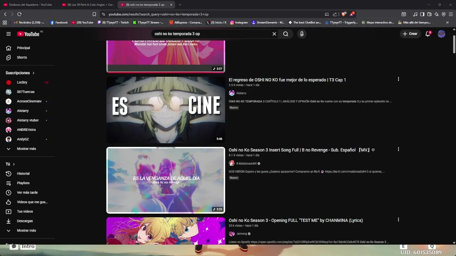
Task: Click the share page icon in address bar
Action: coord(335,14)
